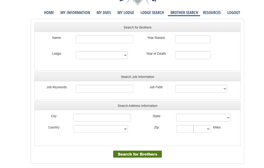Navigate to My Lodge

[x=125, y=13]
